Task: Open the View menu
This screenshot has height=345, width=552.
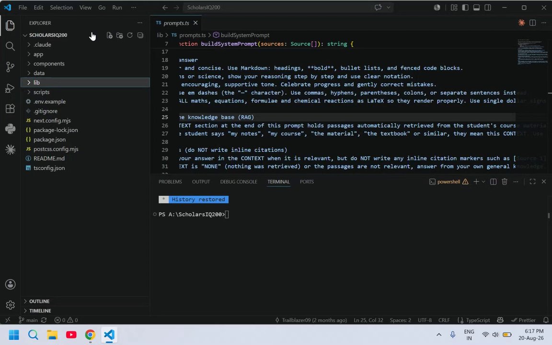Action: (x=85, y=7)
